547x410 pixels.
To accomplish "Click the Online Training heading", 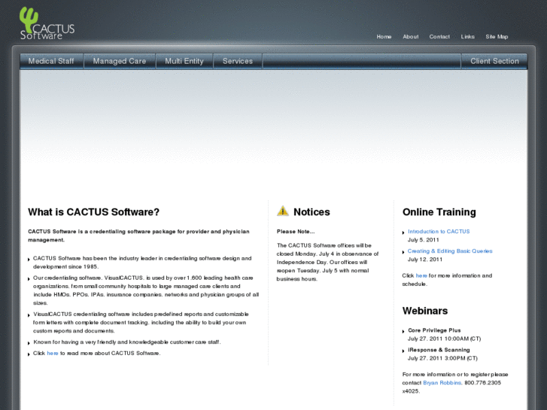I will tap(439, 212).
